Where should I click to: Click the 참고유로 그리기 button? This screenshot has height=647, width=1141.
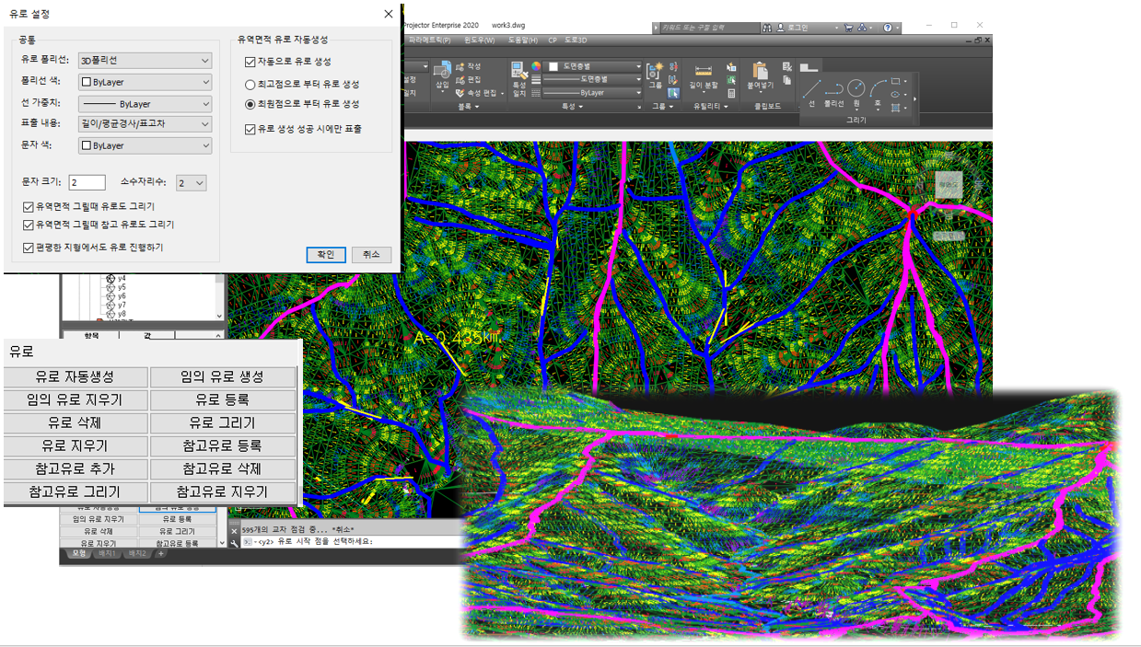[x=76, y=492]
